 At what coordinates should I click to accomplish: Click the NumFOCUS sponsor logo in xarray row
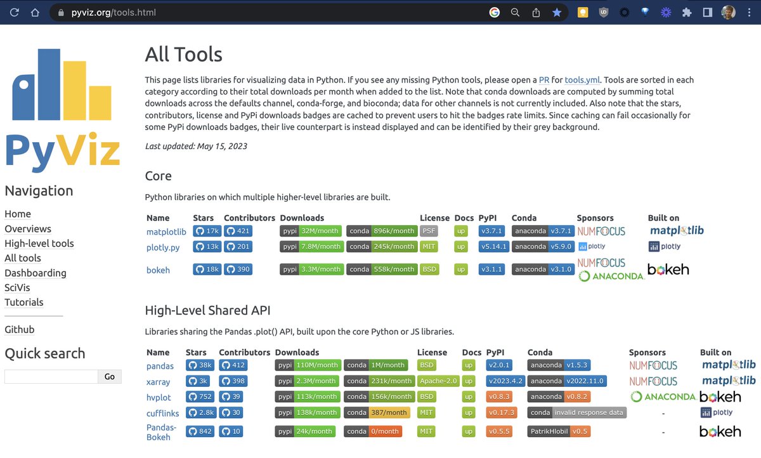(x=653, y=381)
